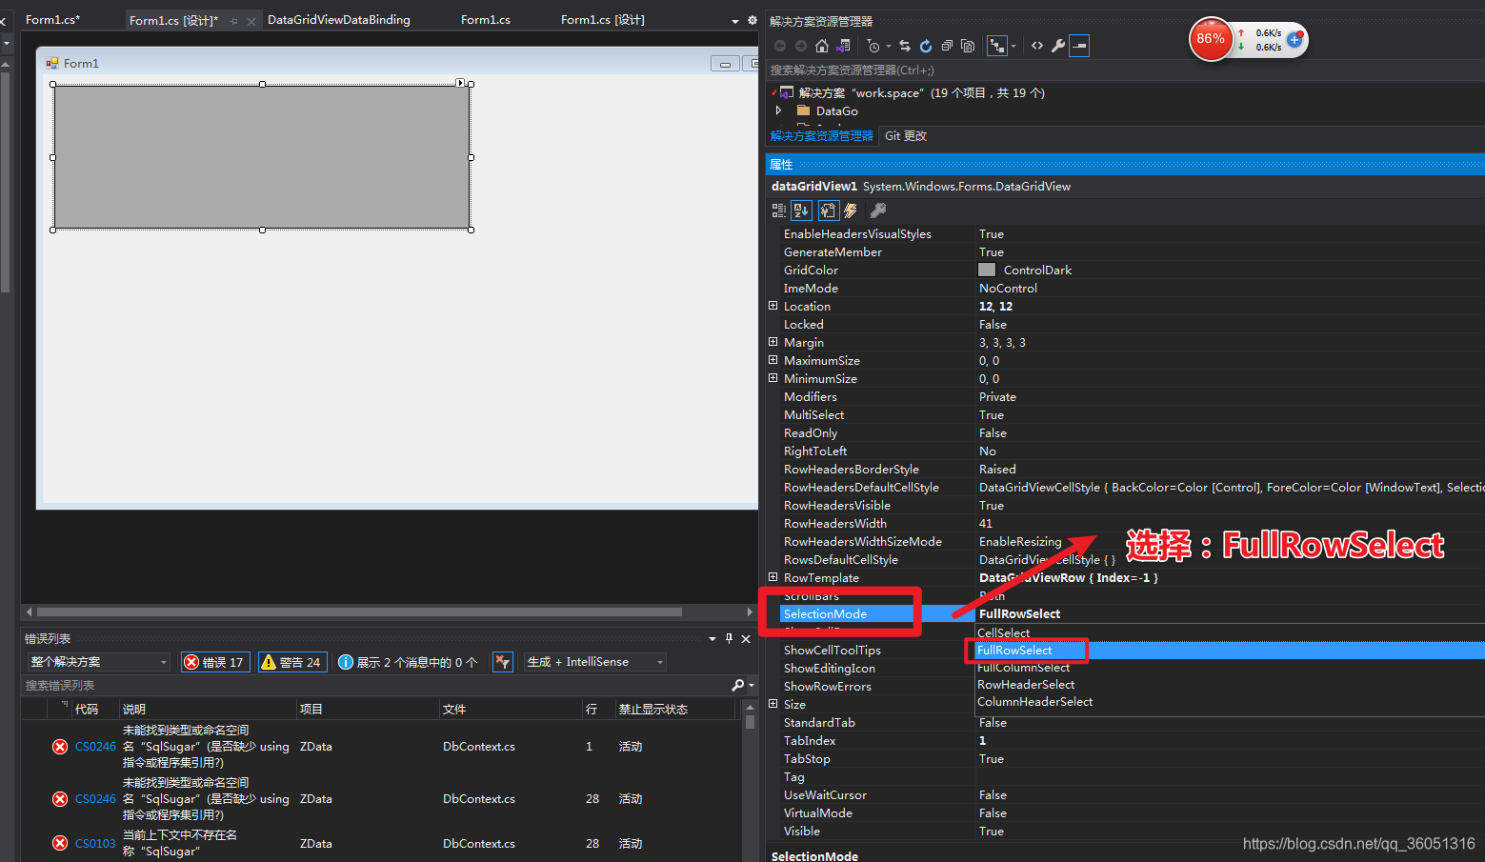Toggle the Errors 17 filter
Viewport: 1485px width, 862px height.
215,662
